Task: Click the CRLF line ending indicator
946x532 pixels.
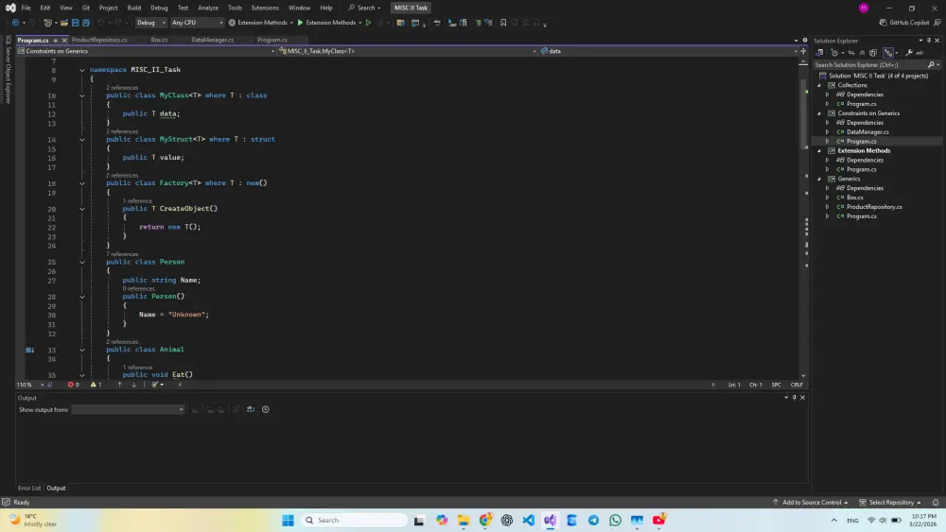Action: pyautogui.click(x=797, y=385)
